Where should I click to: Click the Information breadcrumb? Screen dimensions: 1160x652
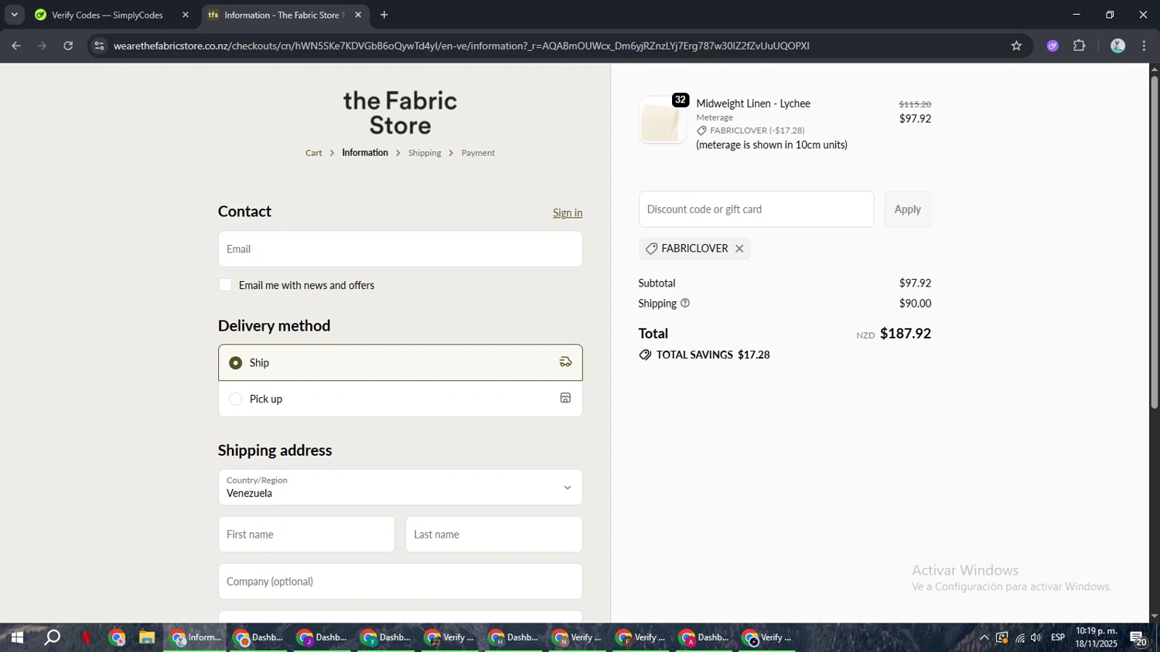click(x=365, y=153)
